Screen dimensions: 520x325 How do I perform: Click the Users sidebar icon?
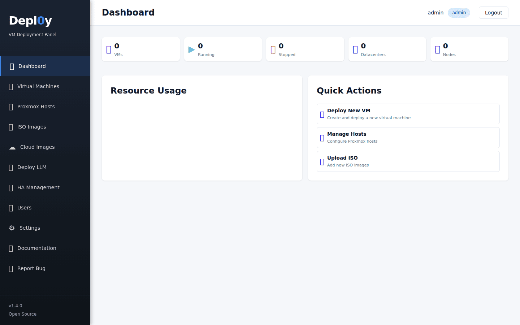pyautogui.click(x=10, y=208)
